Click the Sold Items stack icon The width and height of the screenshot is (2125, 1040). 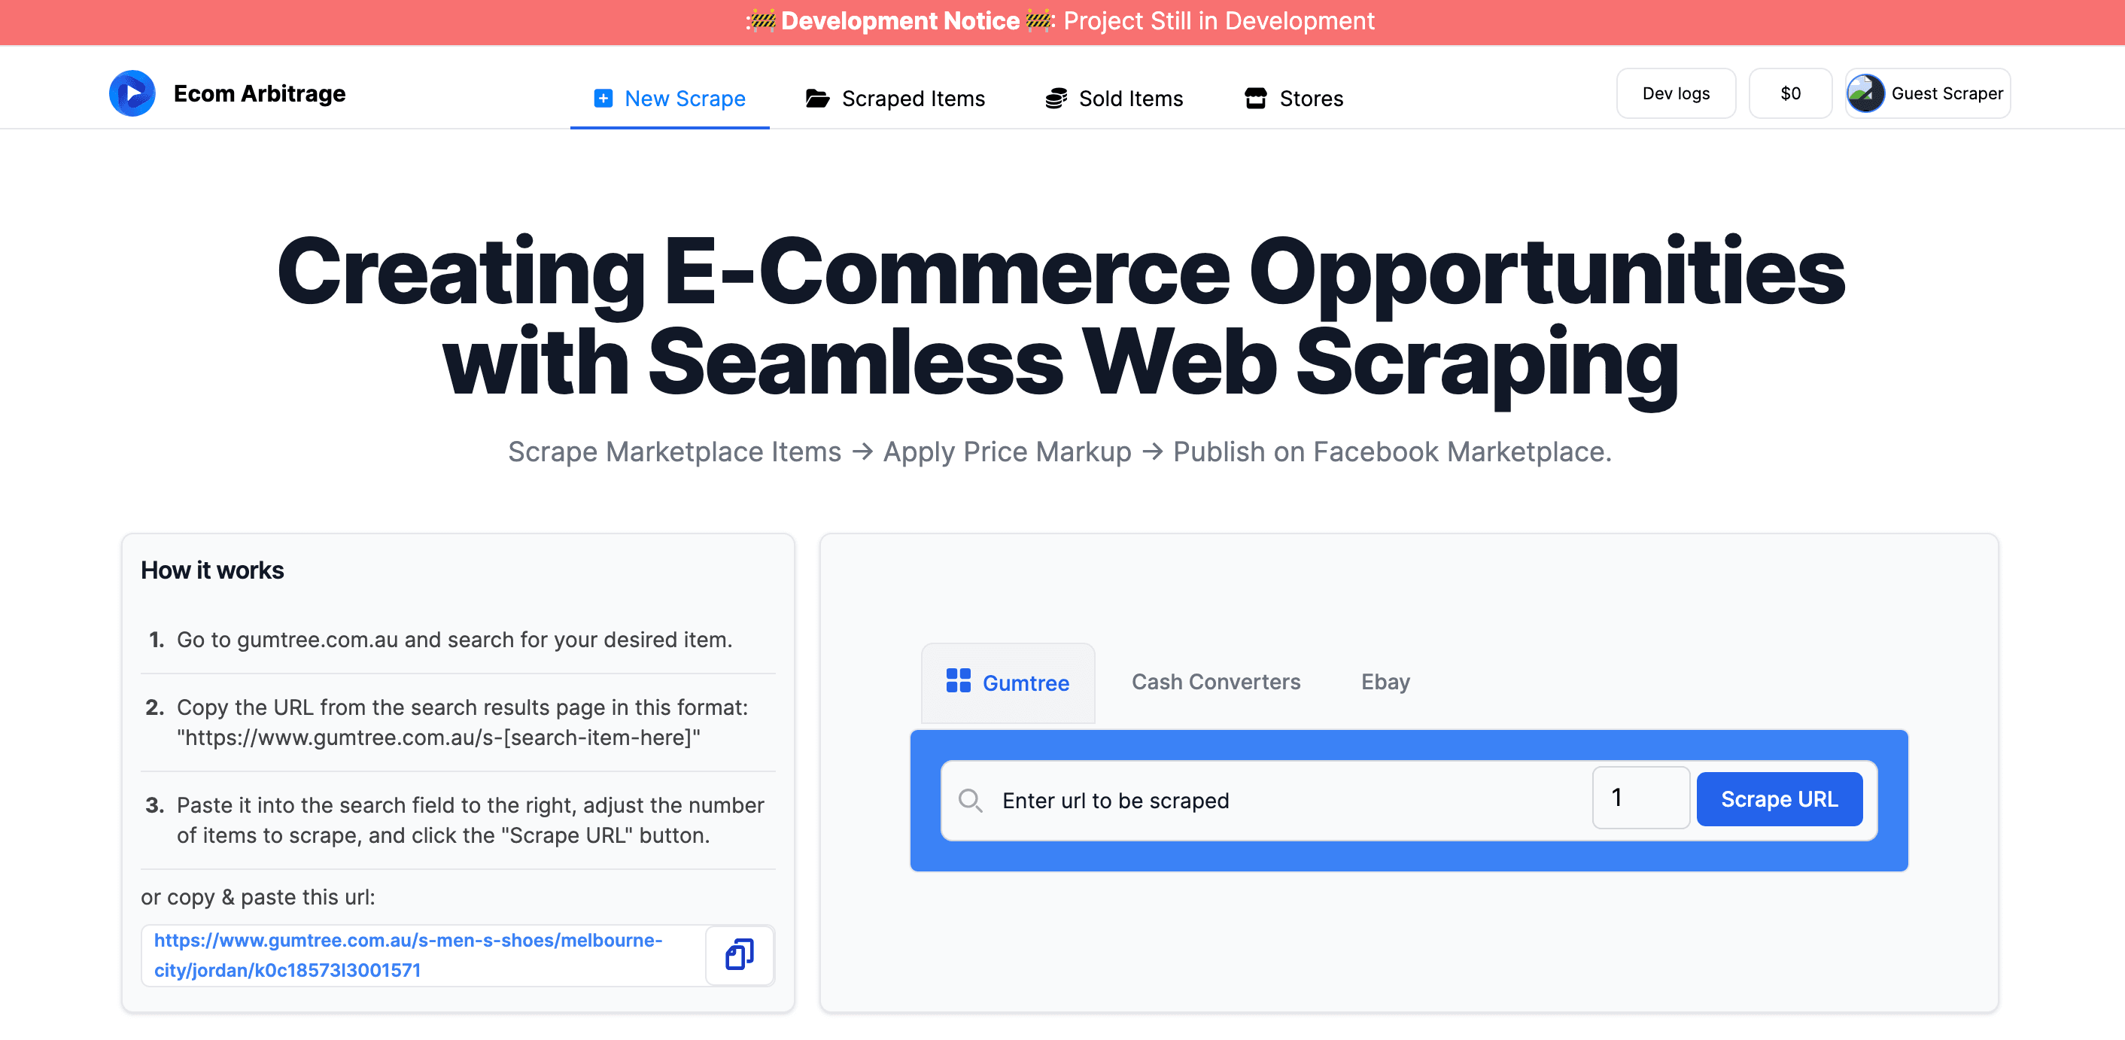click(x=1054, y=96)
